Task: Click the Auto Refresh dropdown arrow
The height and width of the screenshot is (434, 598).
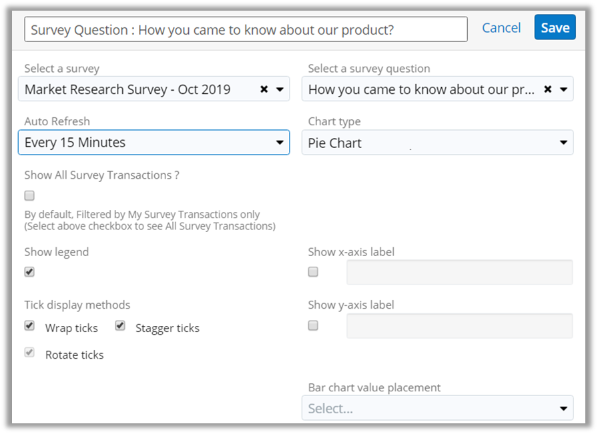Action: pos(280,143)
